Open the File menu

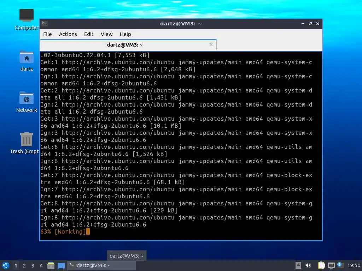(47, 34)
